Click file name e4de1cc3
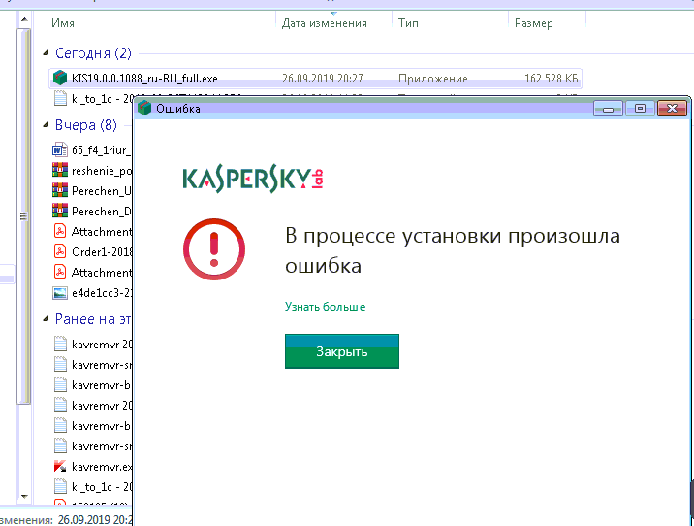The width and height of the screenshot is (694, 526). 102,293
